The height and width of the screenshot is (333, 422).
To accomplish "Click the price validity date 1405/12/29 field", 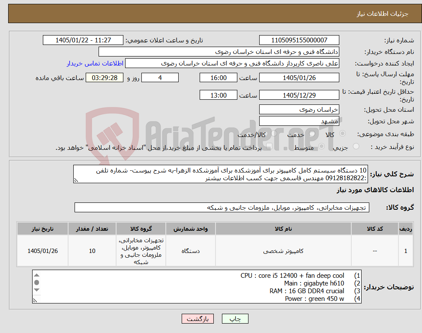I will point(299,95).
